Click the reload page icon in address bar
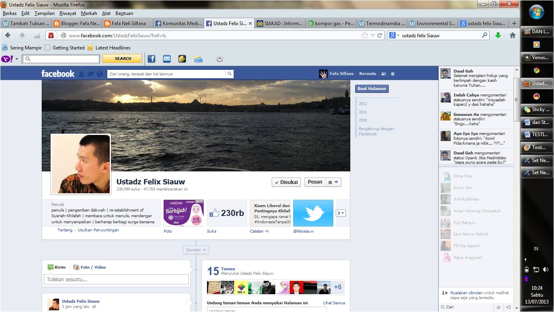Viewport: 554px width, 312px height. (x=380, y=35)
